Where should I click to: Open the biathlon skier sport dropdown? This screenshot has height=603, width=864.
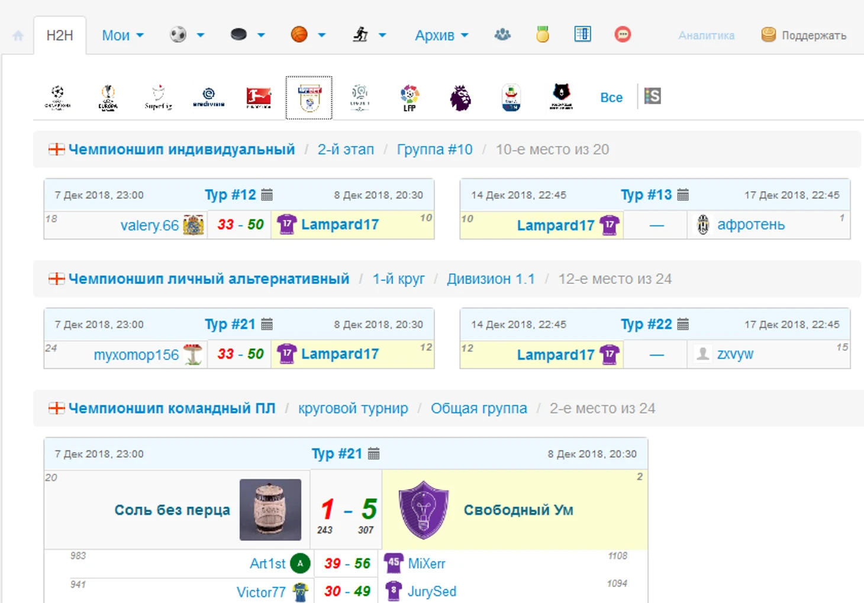pos(369,35)
